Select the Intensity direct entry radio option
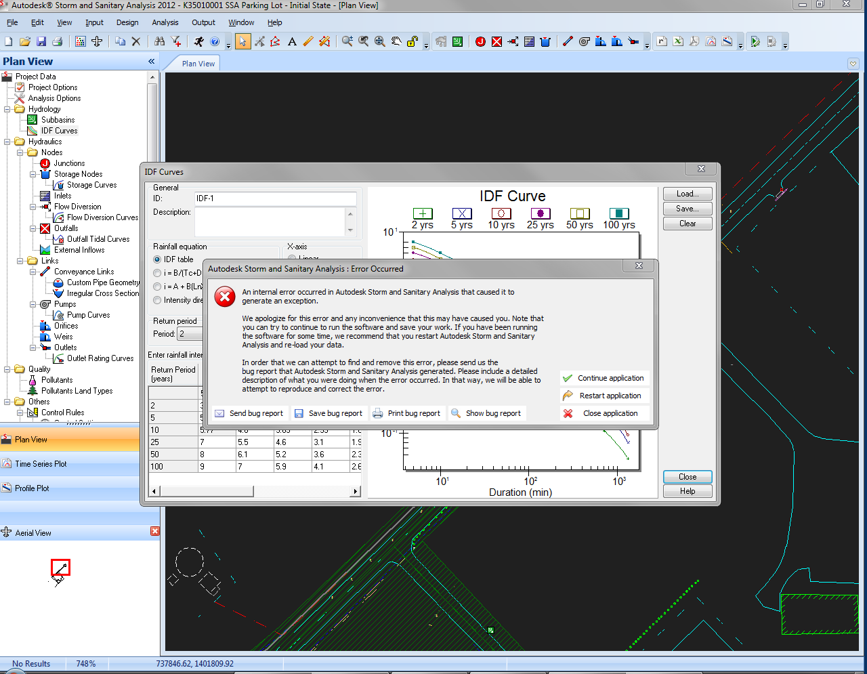The width and height of the screenshot is (867, 674). pyautogui.click(x=157, y=300)
